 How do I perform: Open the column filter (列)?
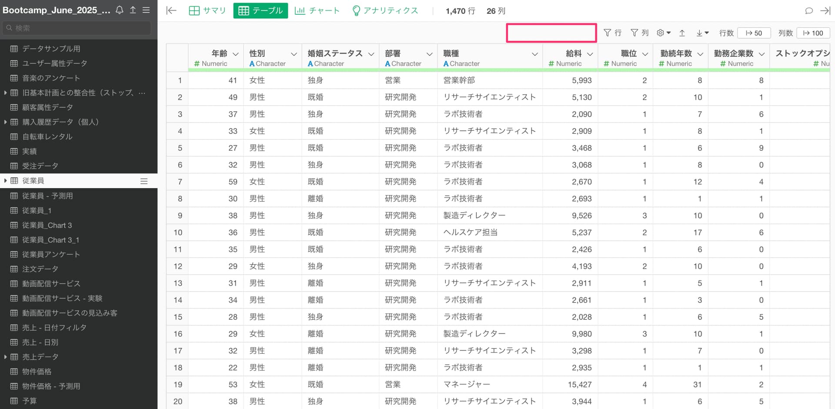point(639,33)
